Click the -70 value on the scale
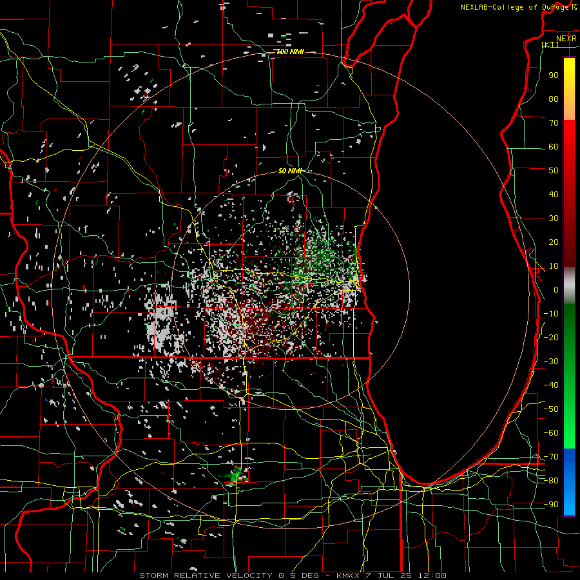 click(551, 457)
